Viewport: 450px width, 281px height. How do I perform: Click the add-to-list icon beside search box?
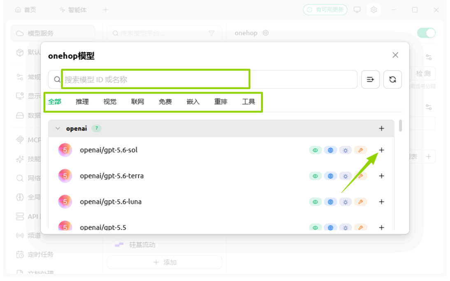(x=370, y=79)
